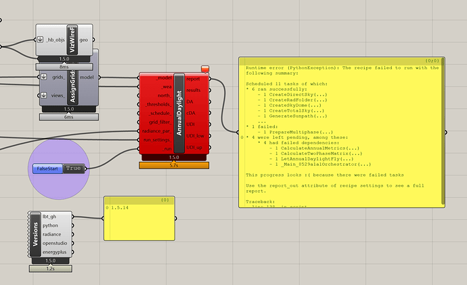
Task: Click the energyplus output on Versions
Action: tap(55, 252)
